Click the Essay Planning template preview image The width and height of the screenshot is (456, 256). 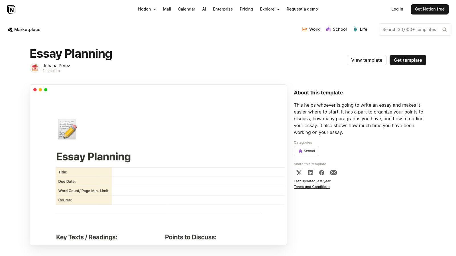(158, 165)
